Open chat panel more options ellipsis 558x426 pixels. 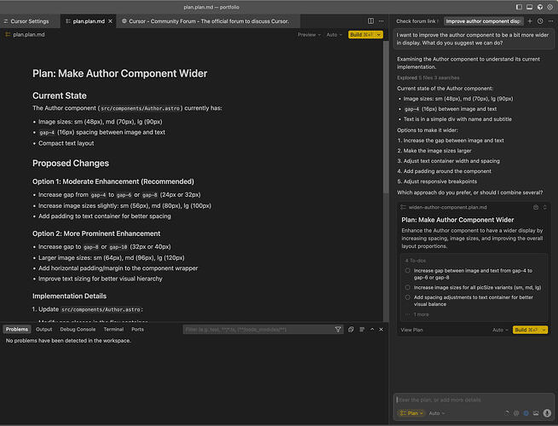click(550, 21)
